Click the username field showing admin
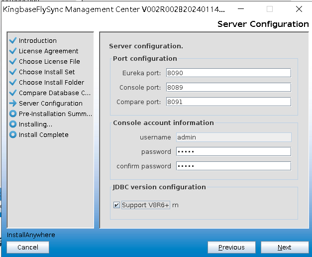The width and height of the screenshot is (312, 257). (x=233, y=137)
